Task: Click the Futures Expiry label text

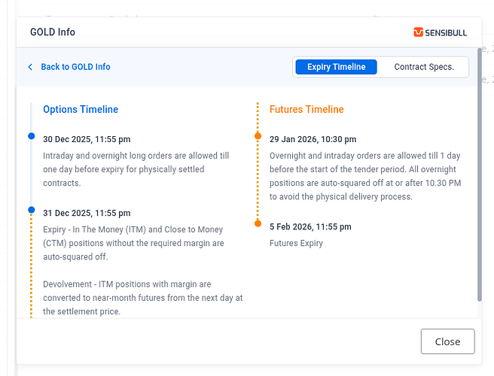Action: 296,243
